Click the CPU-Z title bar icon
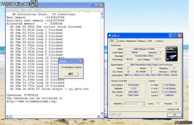Viewport: 194px width, 125px height. pyautogui.click(x=110, y=36)
